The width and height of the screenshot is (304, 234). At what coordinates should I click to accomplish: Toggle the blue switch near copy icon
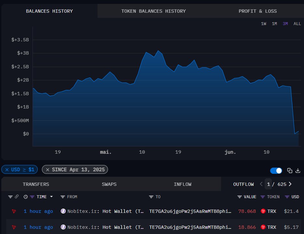pos(276,171)
